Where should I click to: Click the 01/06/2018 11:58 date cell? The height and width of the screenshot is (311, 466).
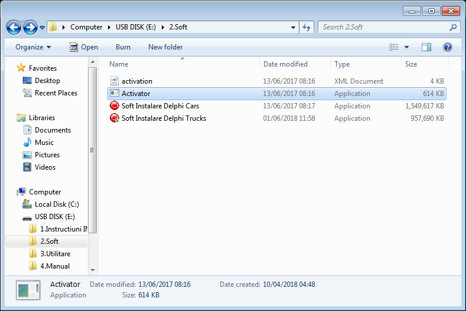point(289,118)
